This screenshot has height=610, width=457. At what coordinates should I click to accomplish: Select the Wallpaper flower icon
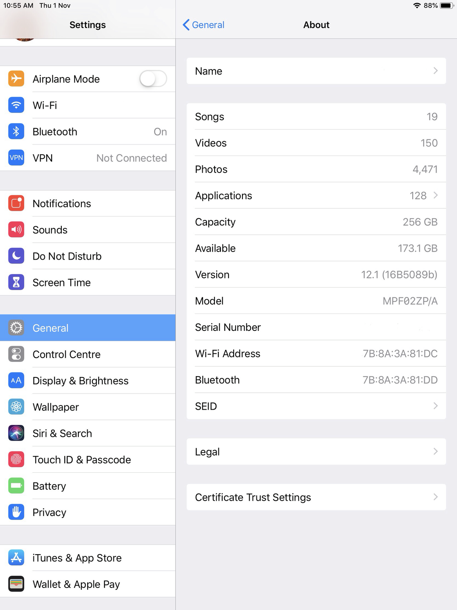(x=16, y=407)
